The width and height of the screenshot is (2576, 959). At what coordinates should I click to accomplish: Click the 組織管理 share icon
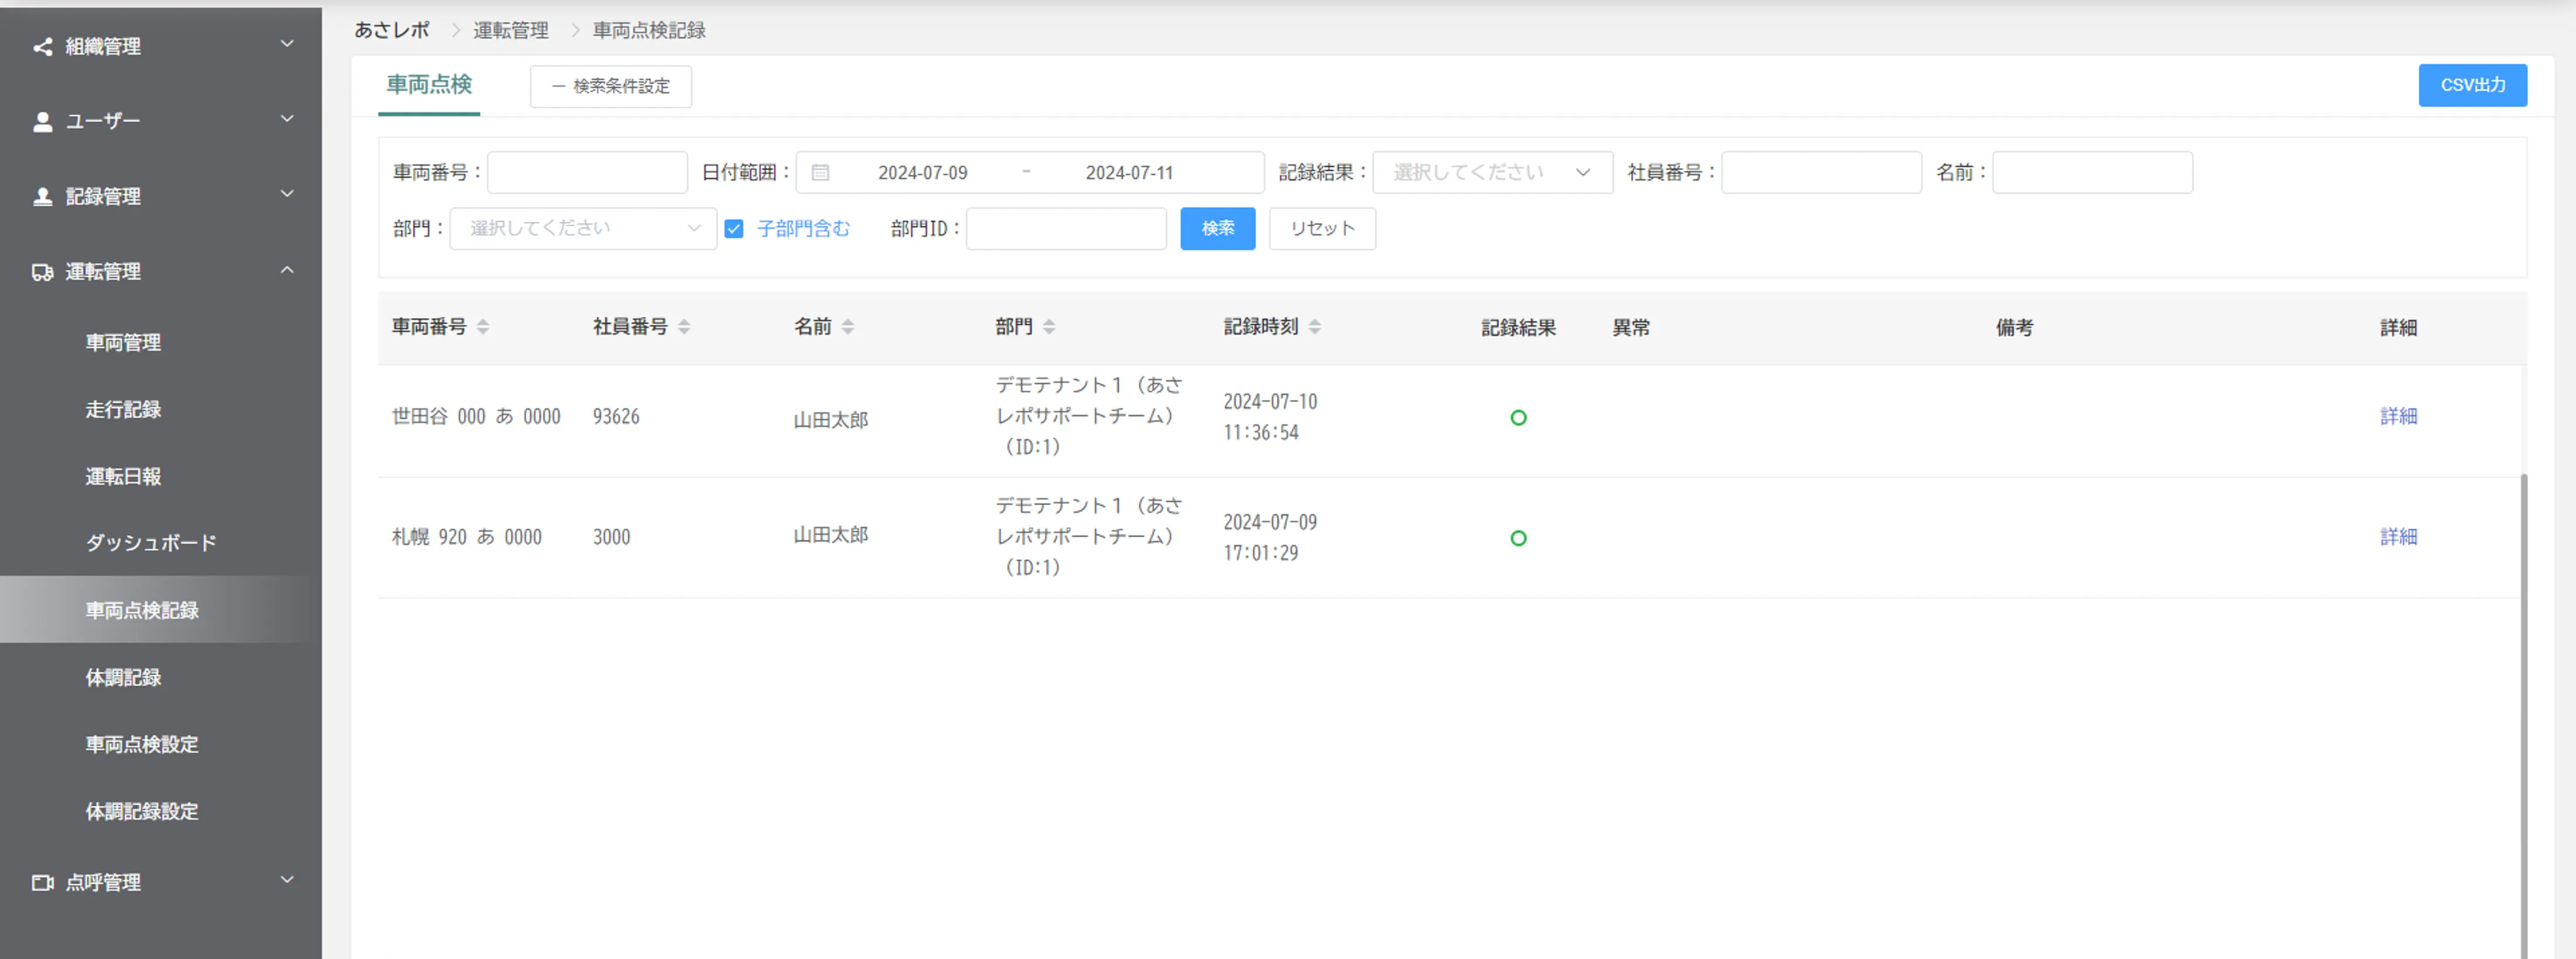(42, 47)
